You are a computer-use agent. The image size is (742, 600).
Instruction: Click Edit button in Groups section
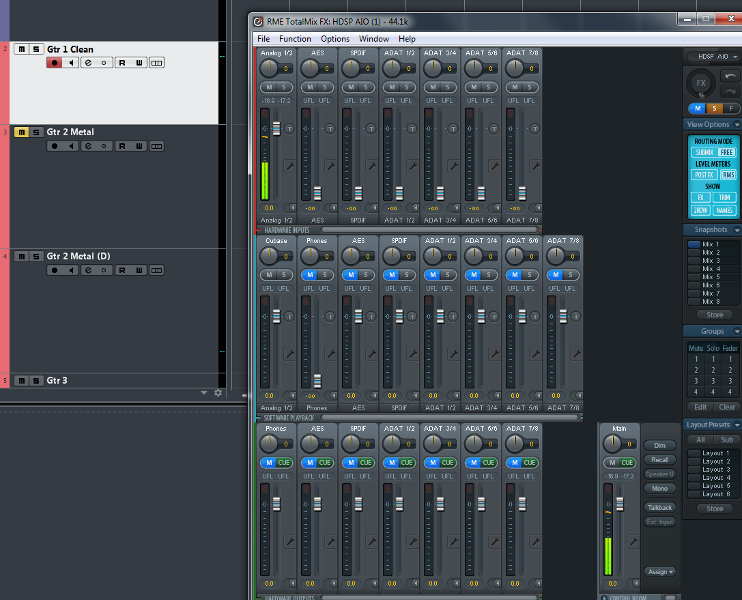(700, 407)
